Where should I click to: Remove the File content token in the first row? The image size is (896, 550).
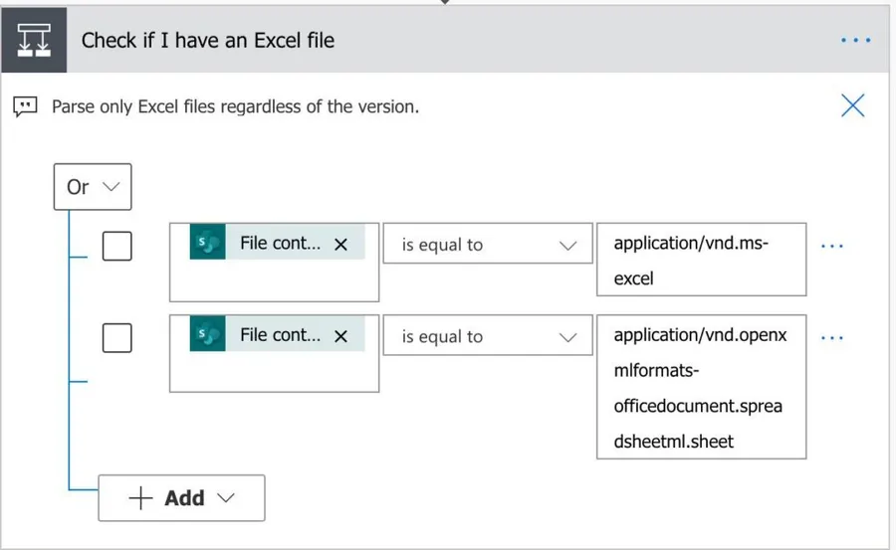click(340, 245)
